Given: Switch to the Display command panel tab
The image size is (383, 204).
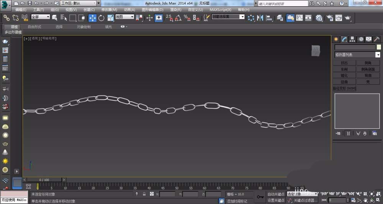Looking at the screenshot, I should 368,39.
